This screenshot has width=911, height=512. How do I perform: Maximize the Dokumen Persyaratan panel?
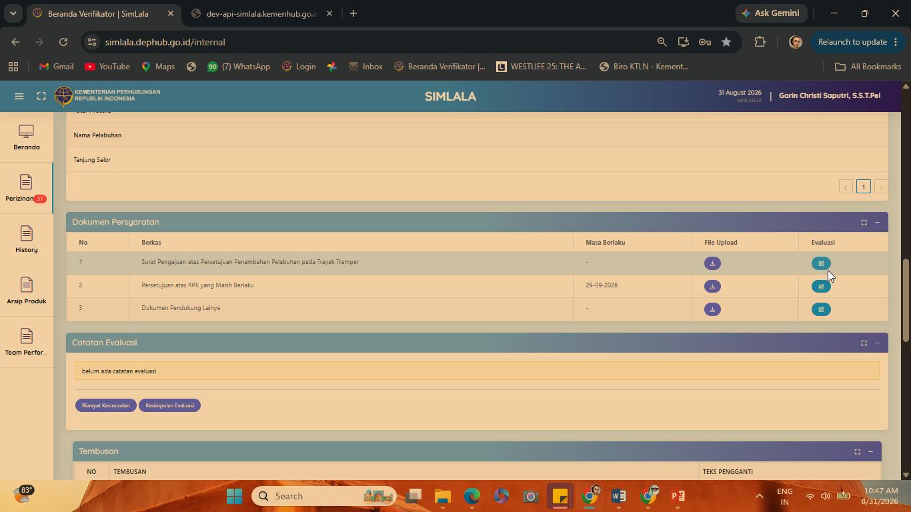(x=864, y=222)
